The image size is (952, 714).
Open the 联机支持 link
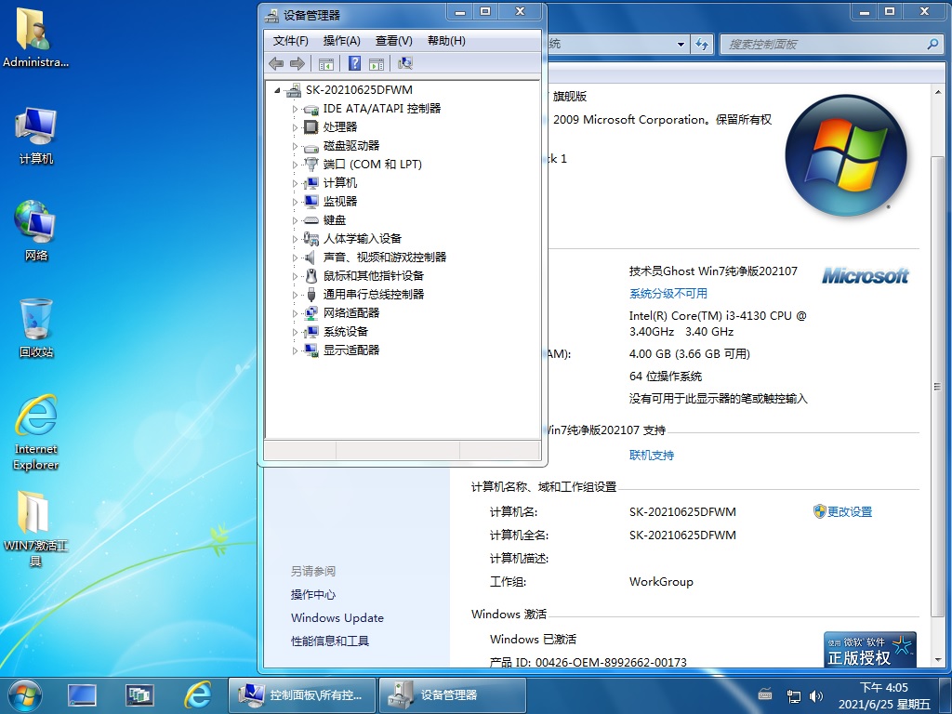652,456
